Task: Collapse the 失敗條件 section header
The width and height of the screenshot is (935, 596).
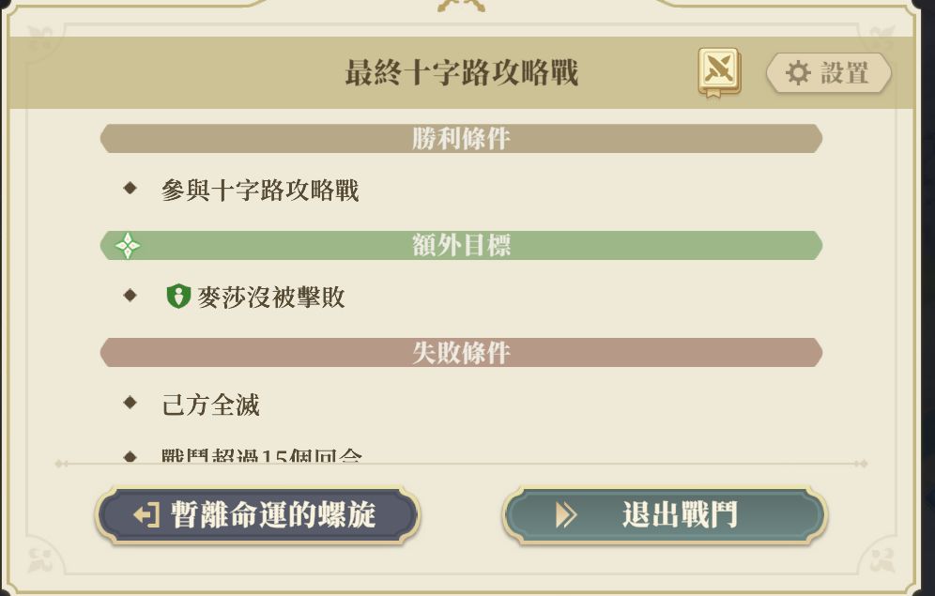Action: pyautogui.click(x=459, y=353)
